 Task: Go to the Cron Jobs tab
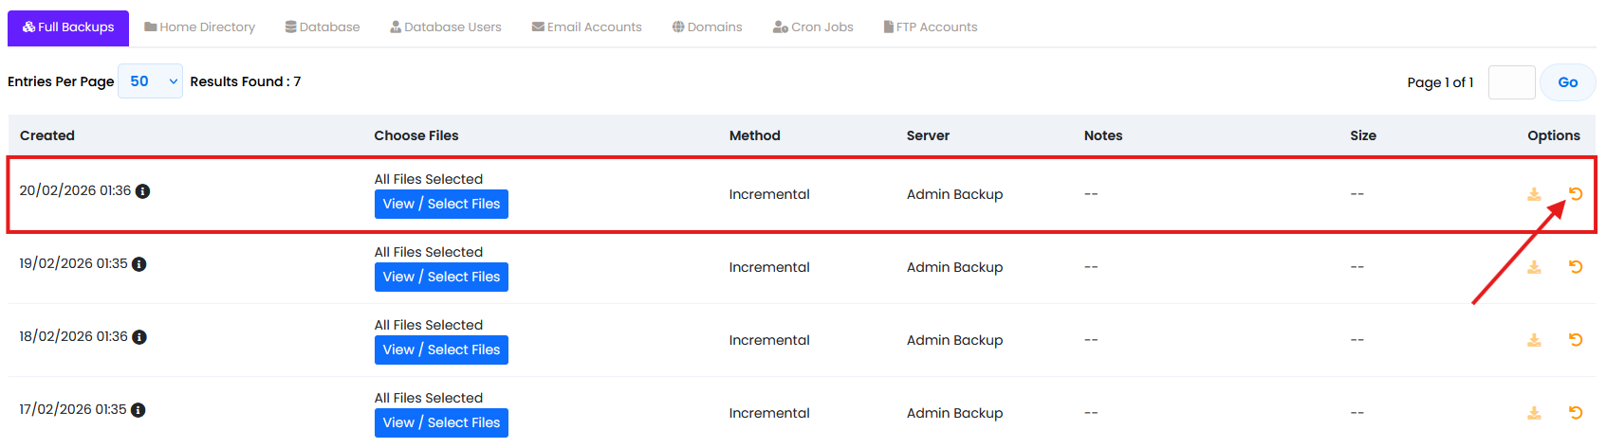coord(813,27)
